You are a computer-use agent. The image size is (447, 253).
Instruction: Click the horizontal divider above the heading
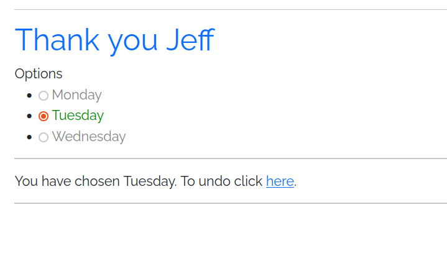click(230, 10)
